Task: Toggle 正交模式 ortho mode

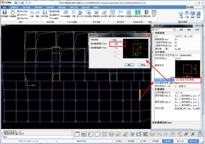Action: [x=143, y=141]
